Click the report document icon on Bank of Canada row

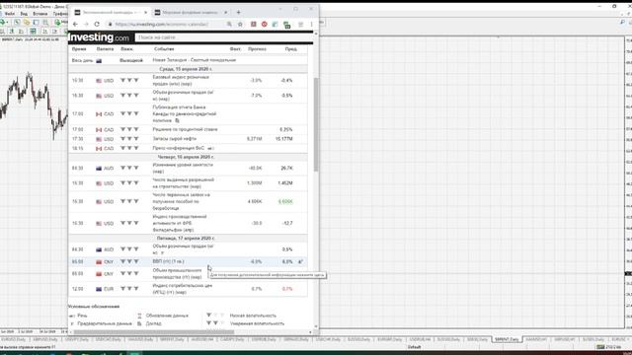coord(177,120)
